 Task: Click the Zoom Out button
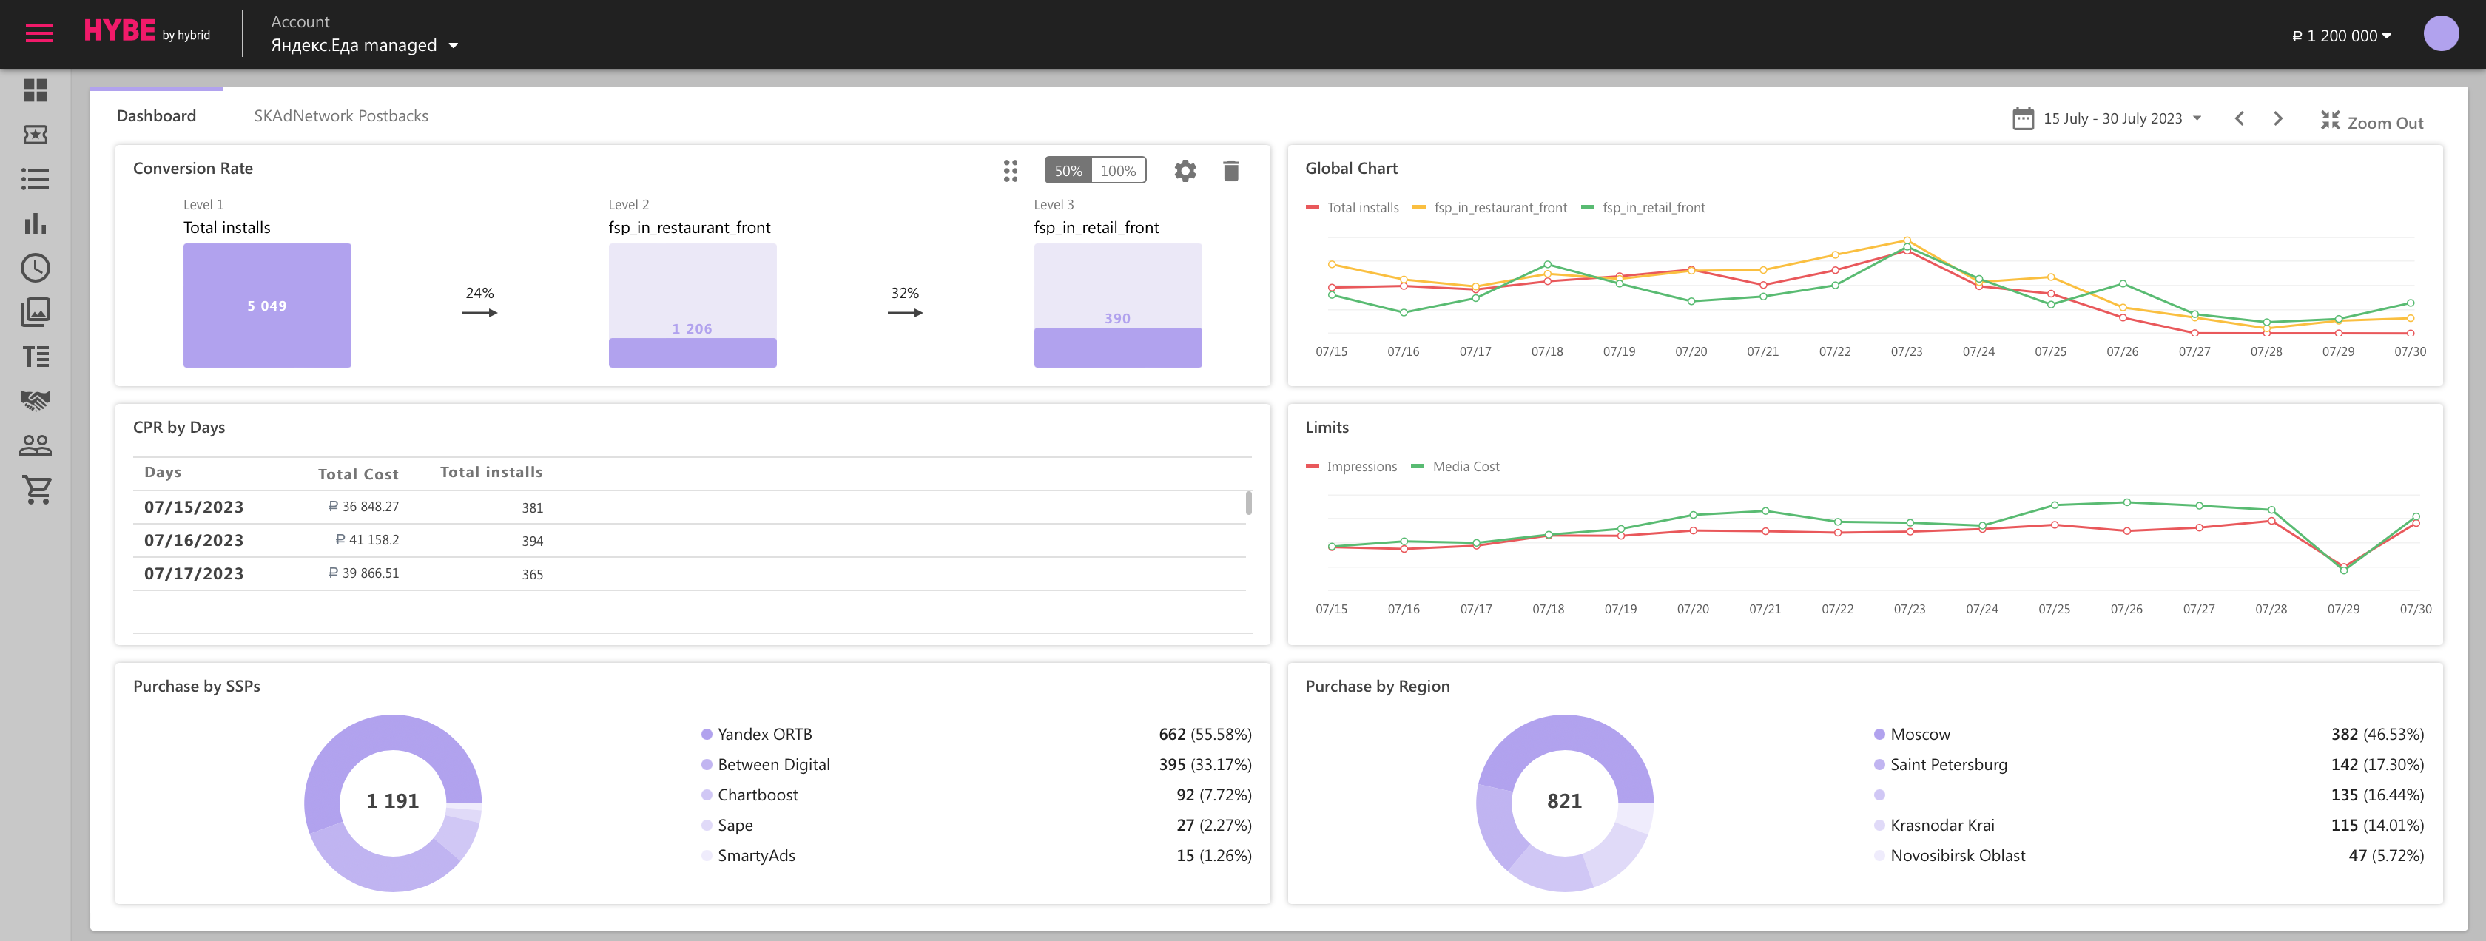coord(2371,121)
